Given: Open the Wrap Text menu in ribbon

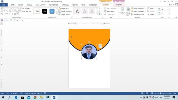Looking at the screenshot, I should (x=128, y=12).
